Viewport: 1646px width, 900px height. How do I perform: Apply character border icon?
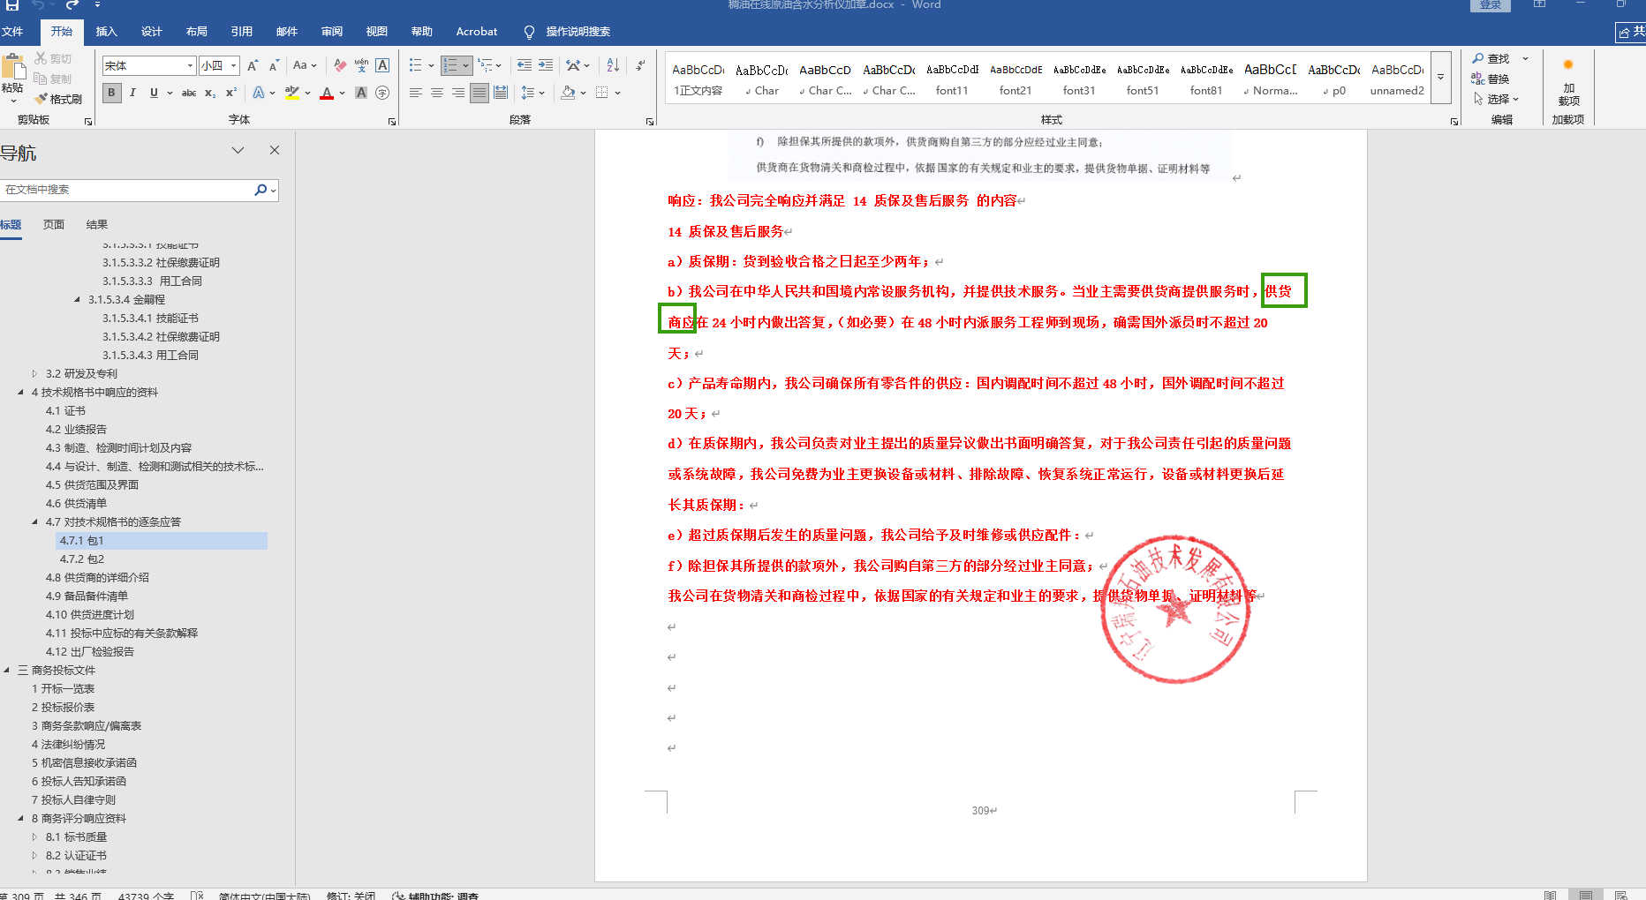coord(382,65)
